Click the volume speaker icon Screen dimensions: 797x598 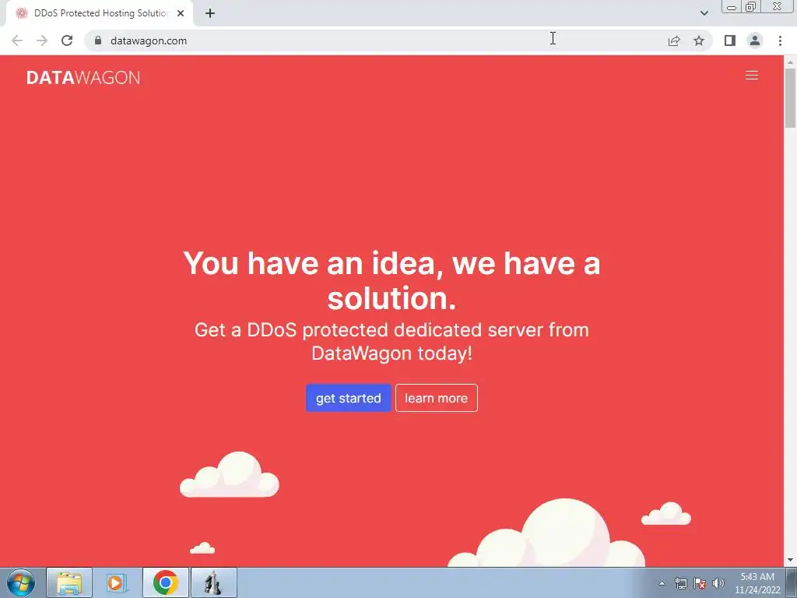tap(718, 583)
